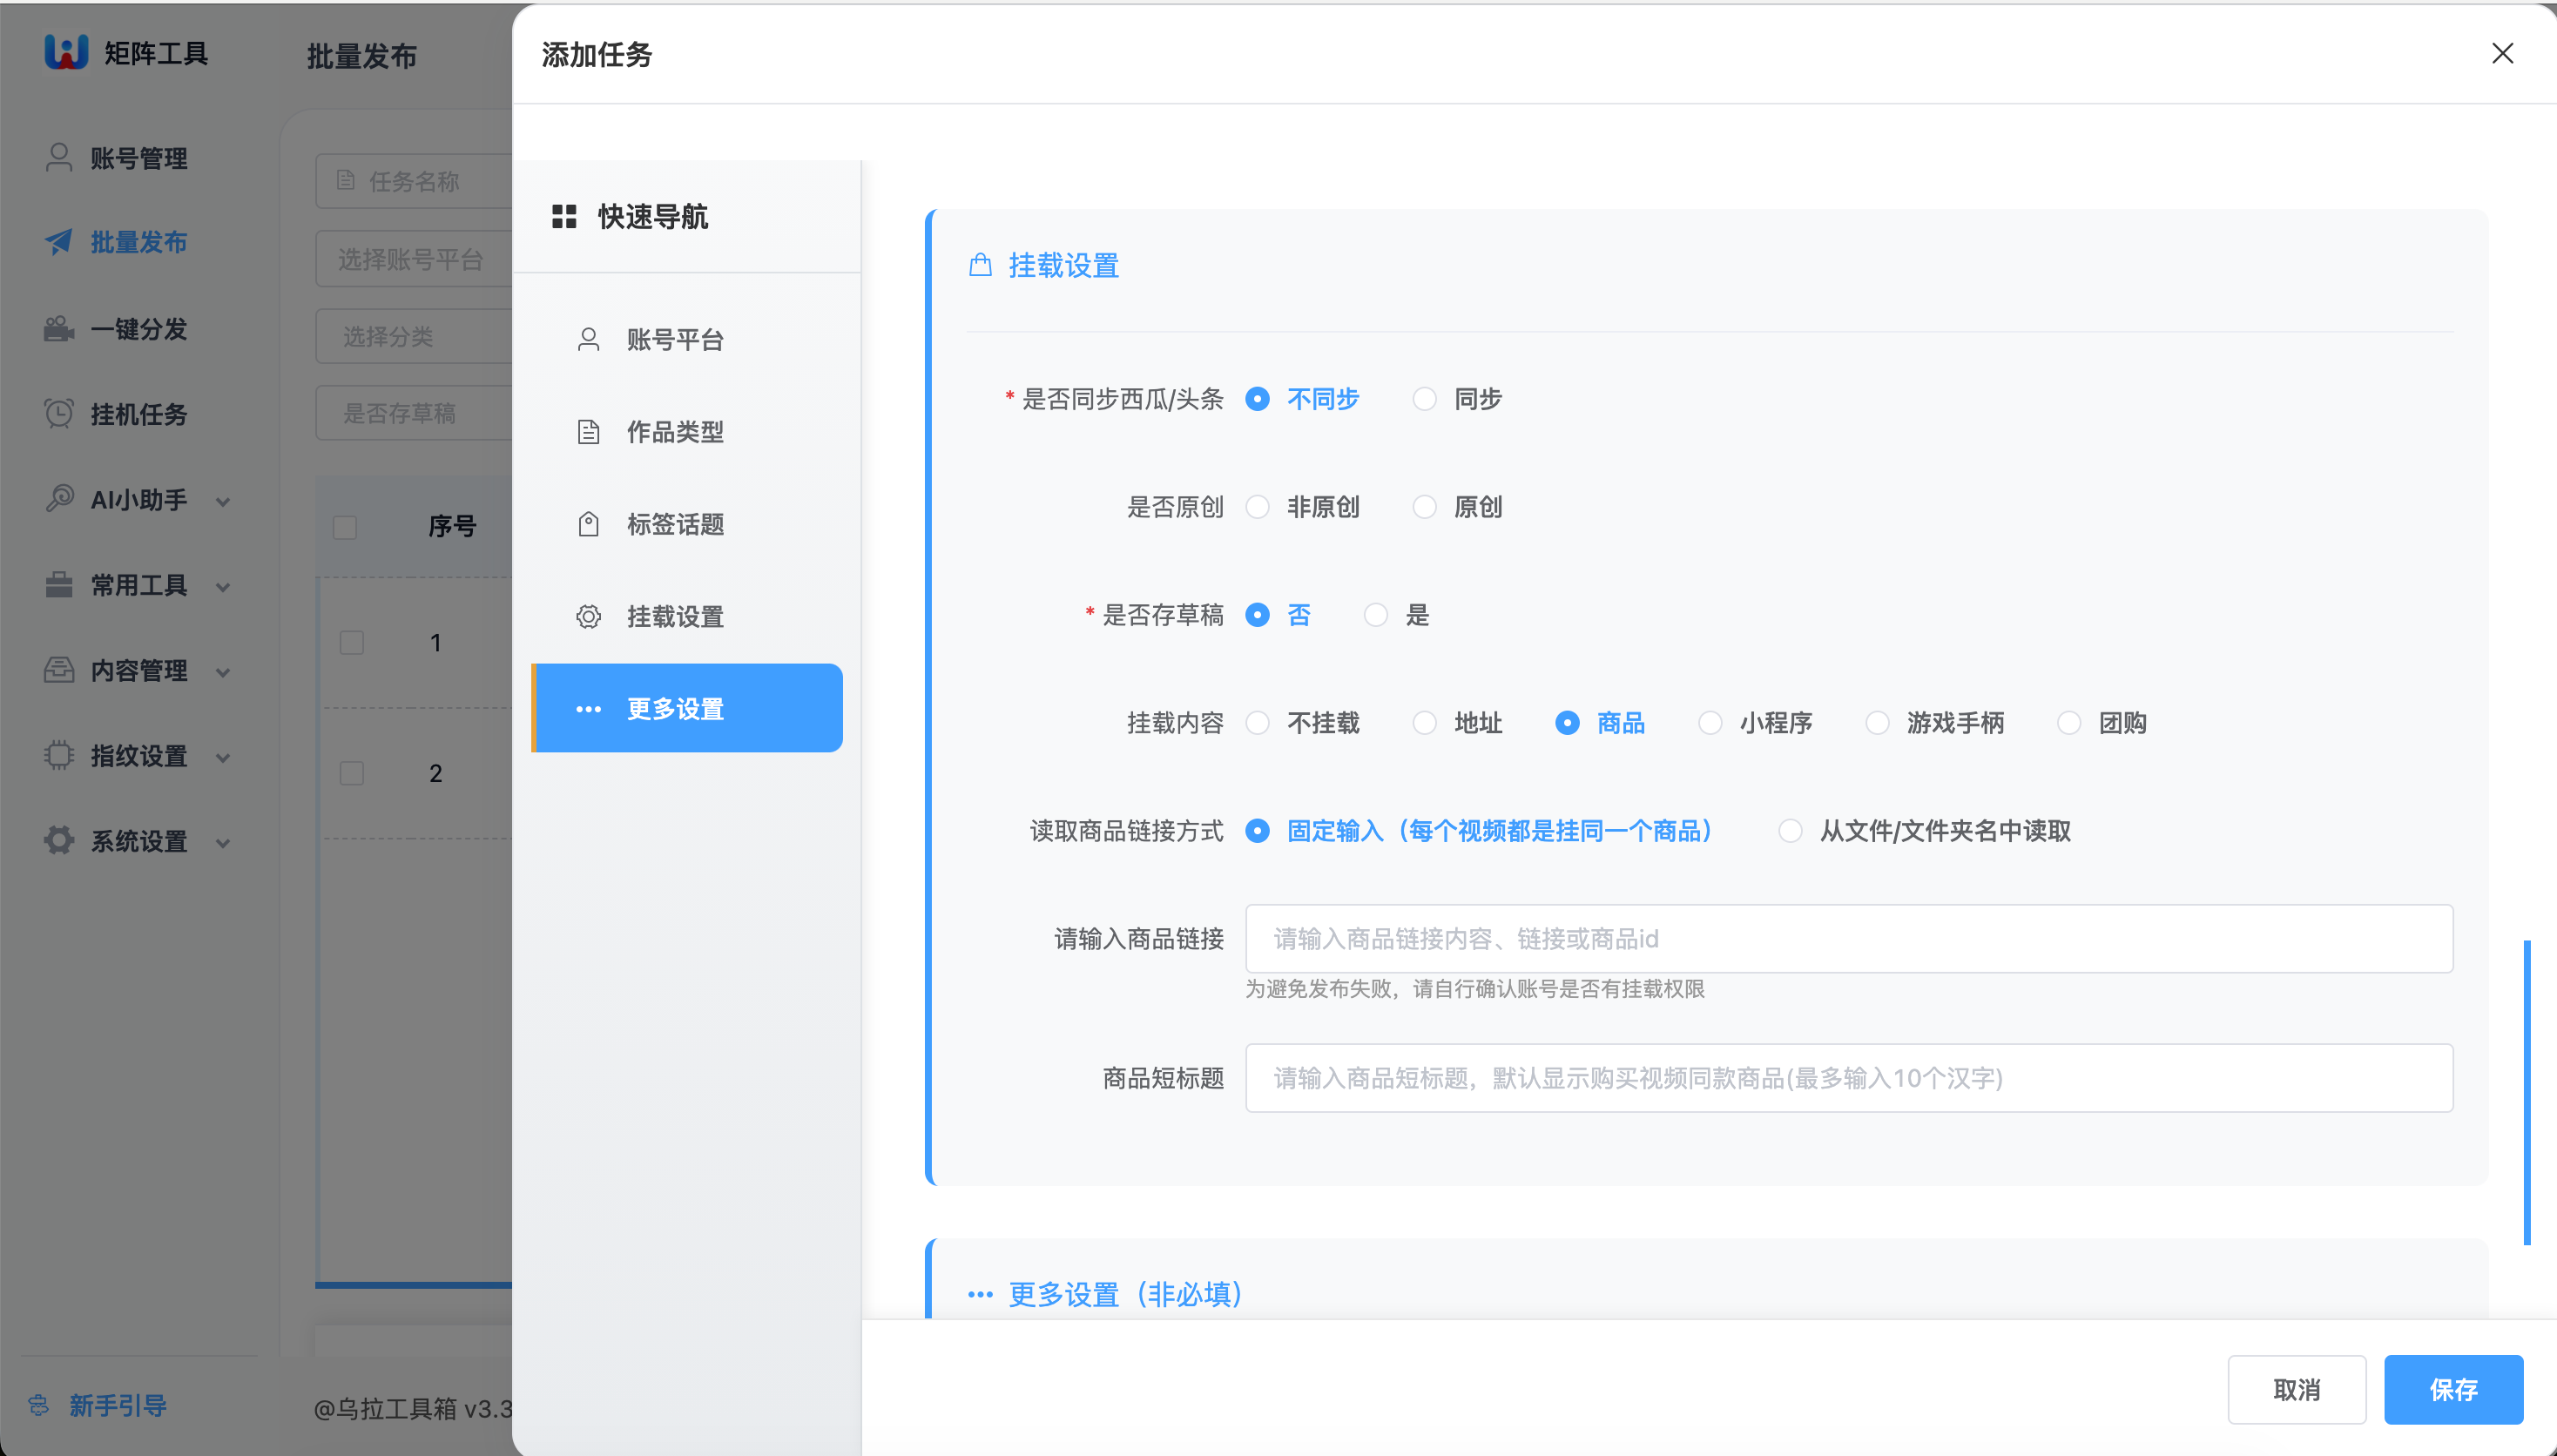This screenshot has height=1456, width=2557.
Task: Click the AI小助手 search icon
Action: point(59,498)
